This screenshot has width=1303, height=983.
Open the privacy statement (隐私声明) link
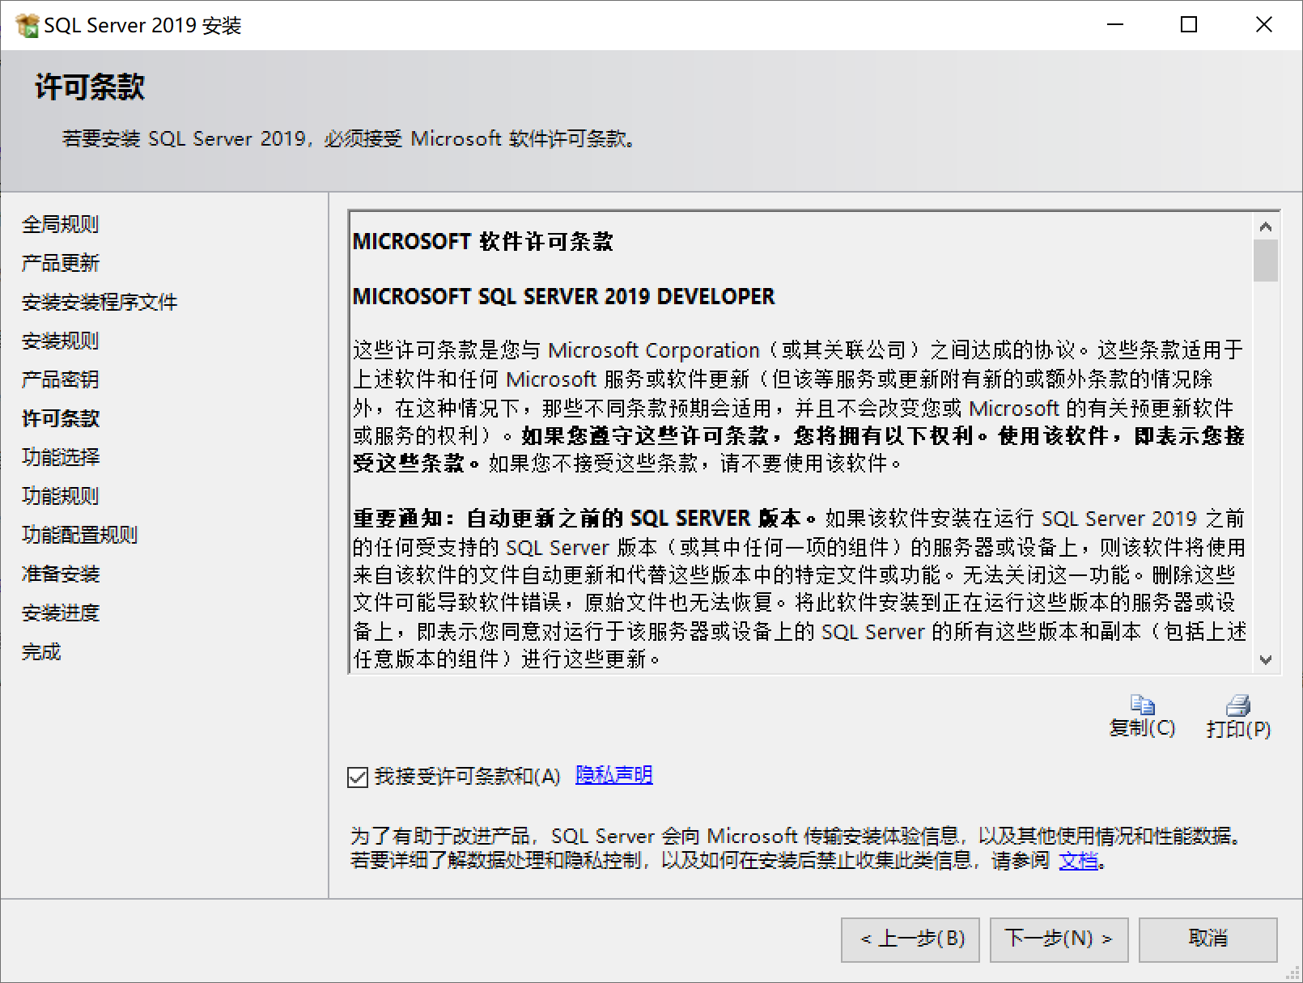pyautogui.click(x=613, y=775)
